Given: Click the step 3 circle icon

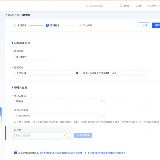Looking at the screenshot, I should (80, 25).
